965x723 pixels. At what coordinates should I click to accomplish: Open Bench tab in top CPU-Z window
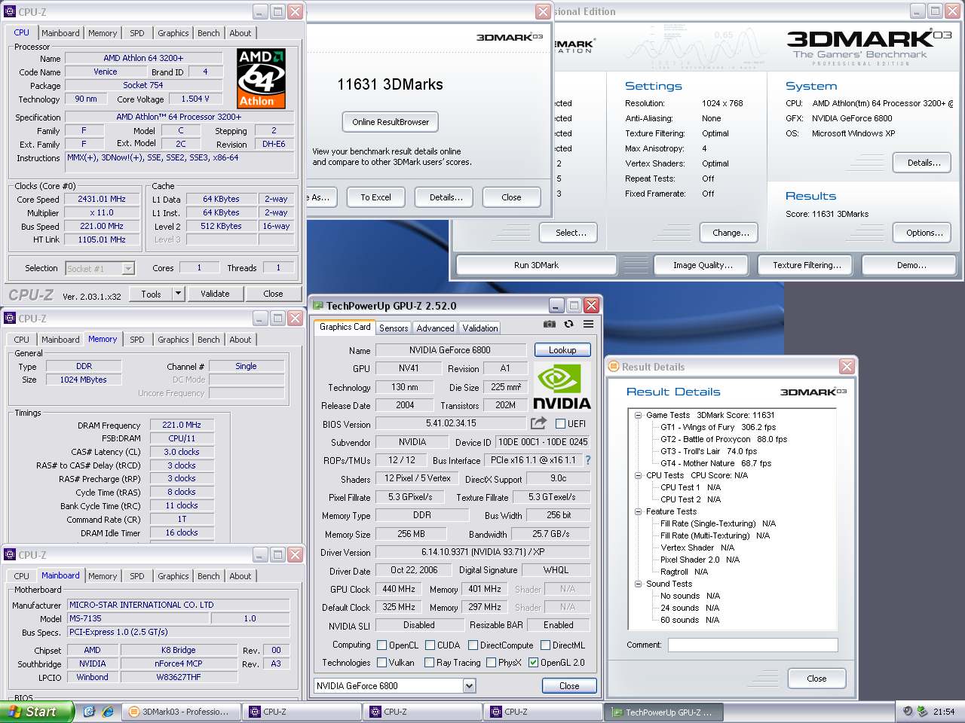click(x=209, y=33)
